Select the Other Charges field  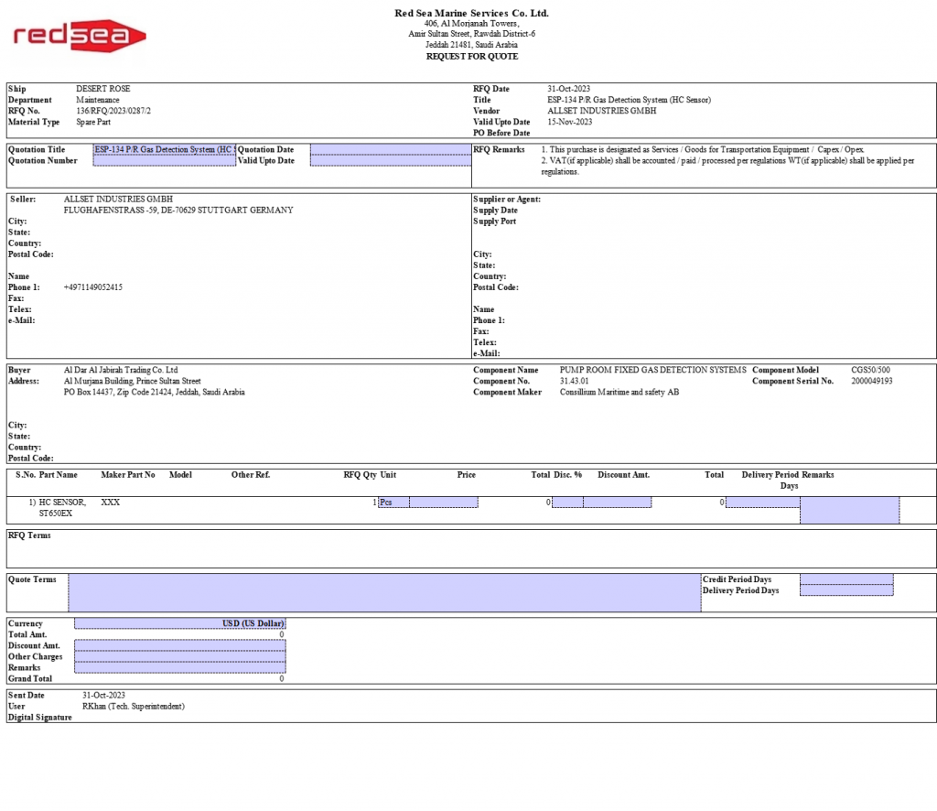coord(179,656)
